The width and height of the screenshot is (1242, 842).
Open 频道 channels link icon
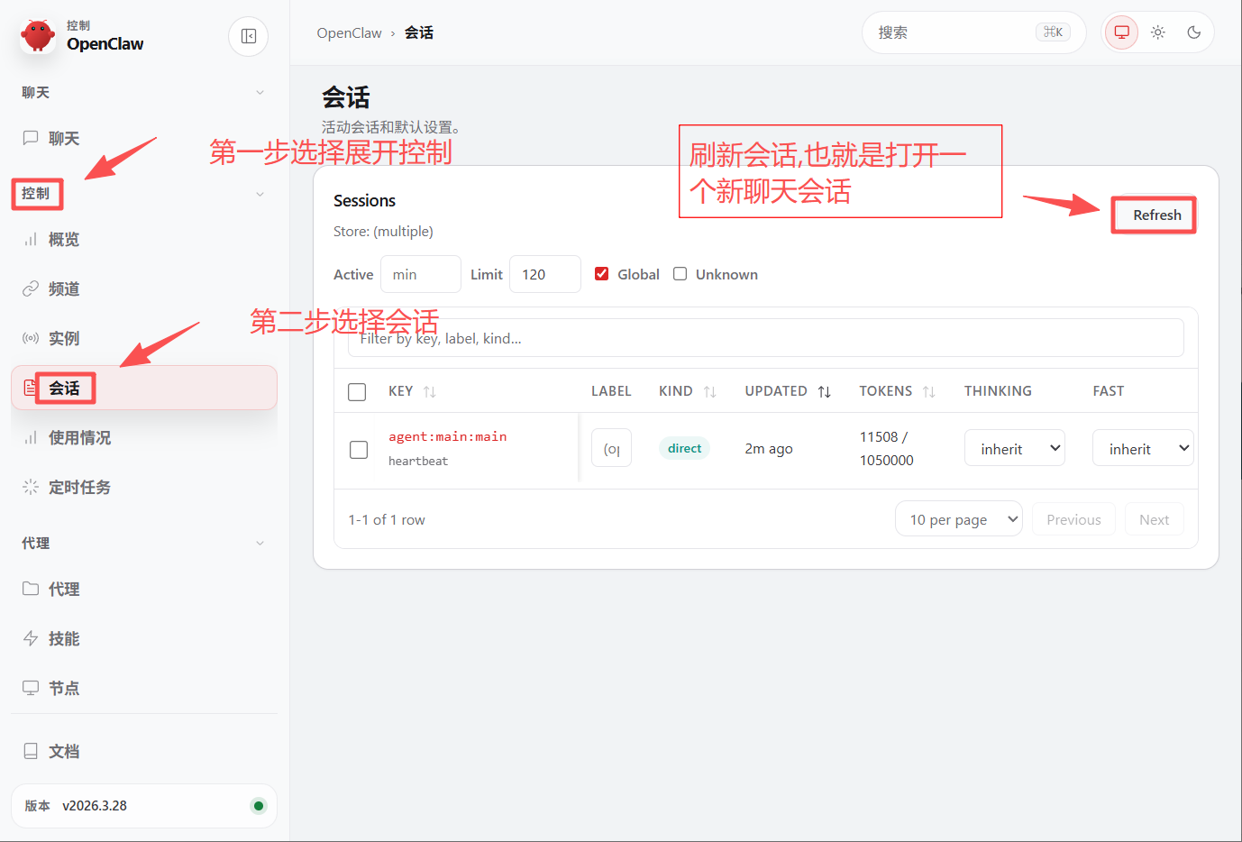31,288
